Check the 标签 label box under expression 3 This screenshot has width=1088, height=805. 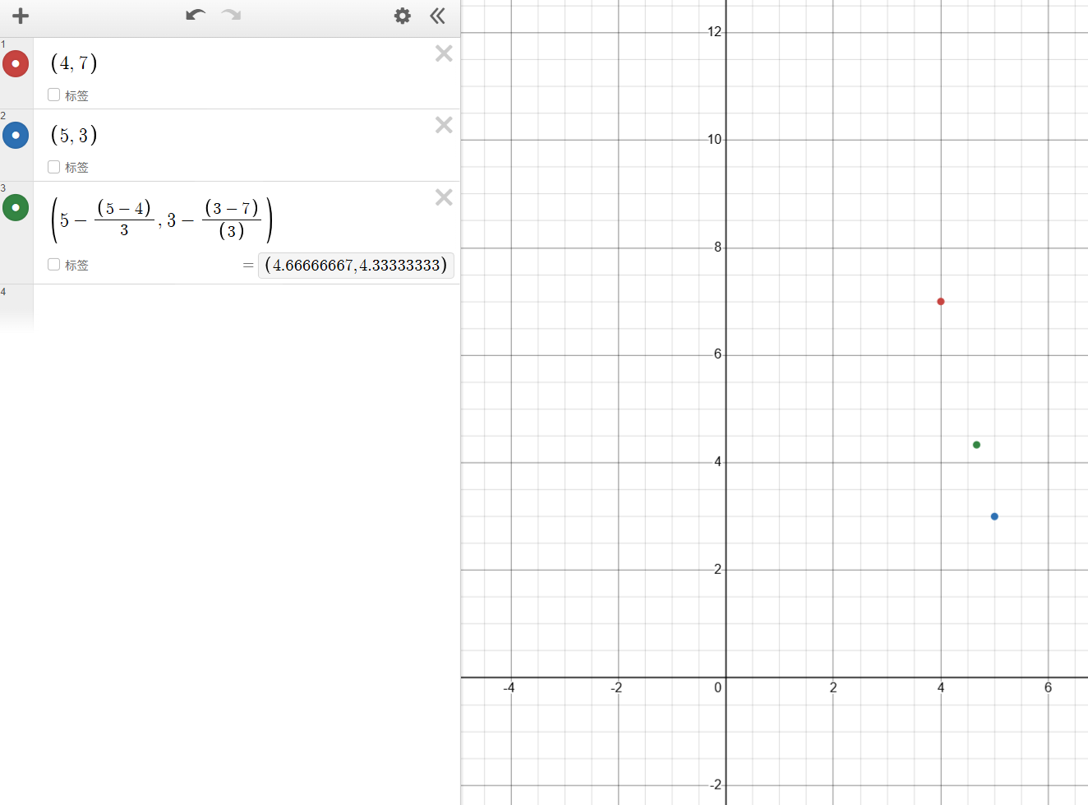[53, 264]
